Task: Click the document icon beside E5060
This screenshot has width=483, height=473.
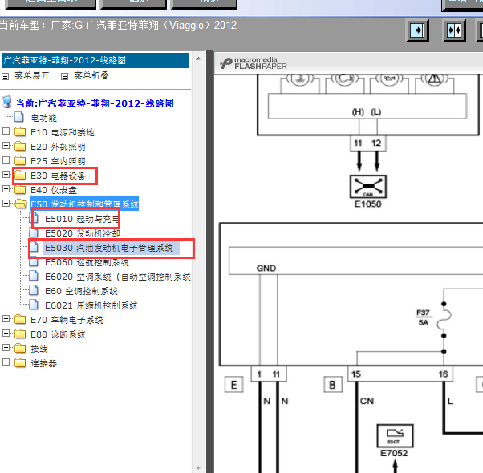Action: click(x=33, y=262)
